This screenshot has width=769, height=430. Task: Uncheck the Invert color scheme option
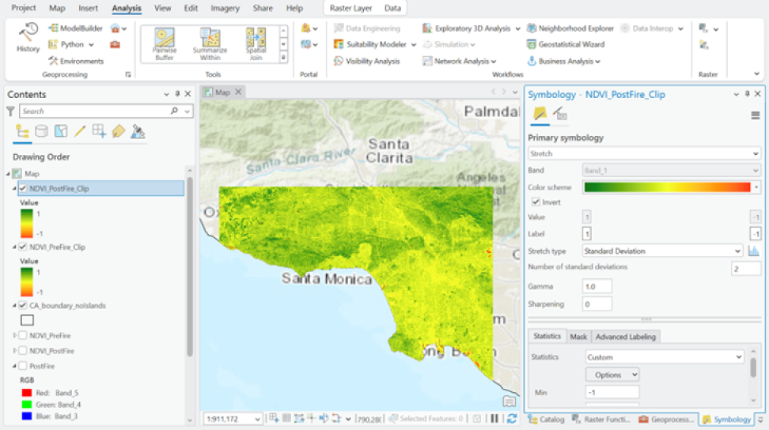(536, 202)
